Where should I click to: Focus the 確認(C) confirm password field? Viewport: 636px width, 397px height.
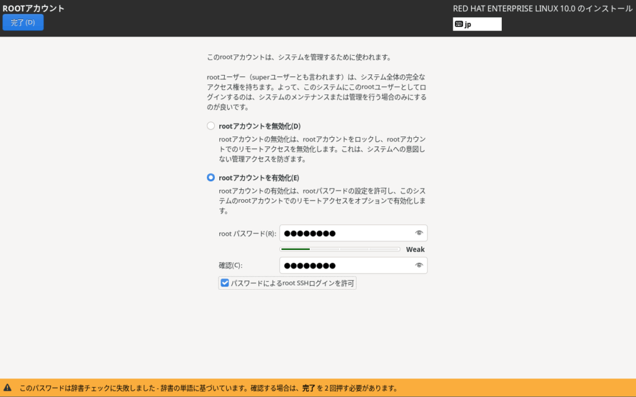[345, 265]
